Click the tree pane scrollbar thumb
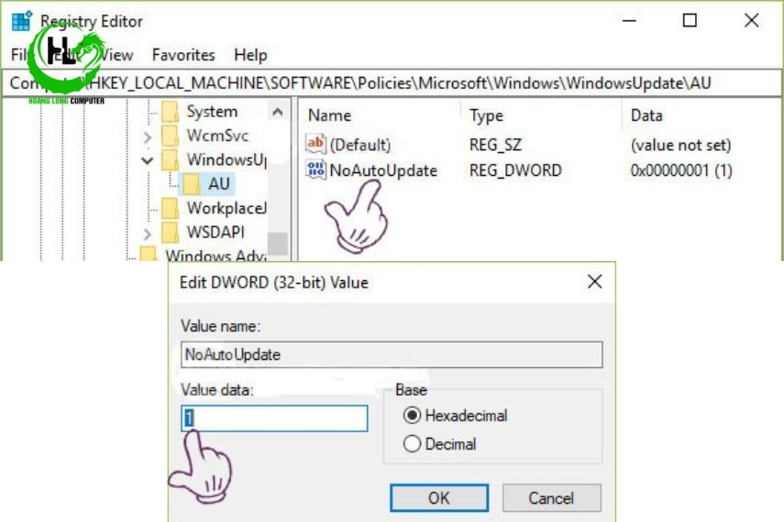 coord(278,244)
